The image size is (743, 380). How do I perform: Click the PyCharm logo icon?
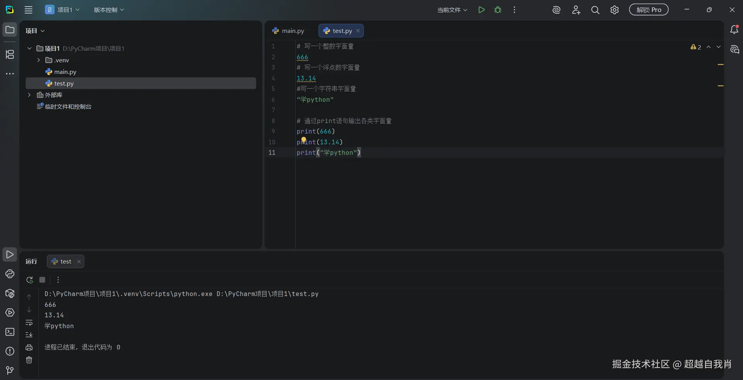point(10,10)
